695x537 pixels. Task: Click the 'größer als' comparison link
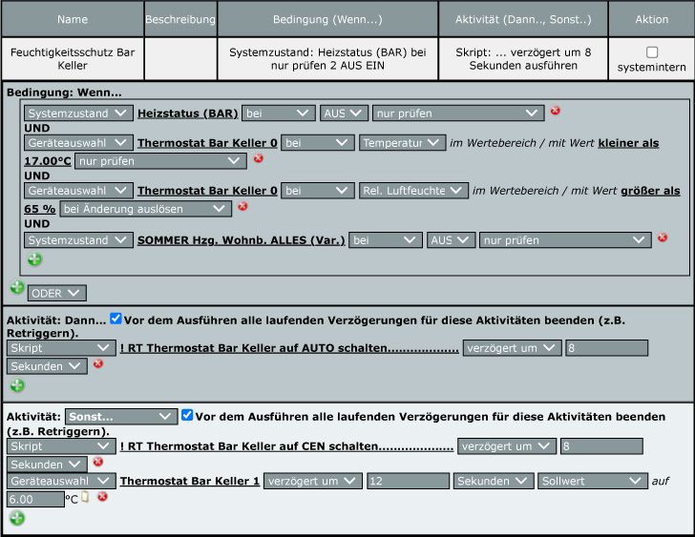tap(650, 191)
